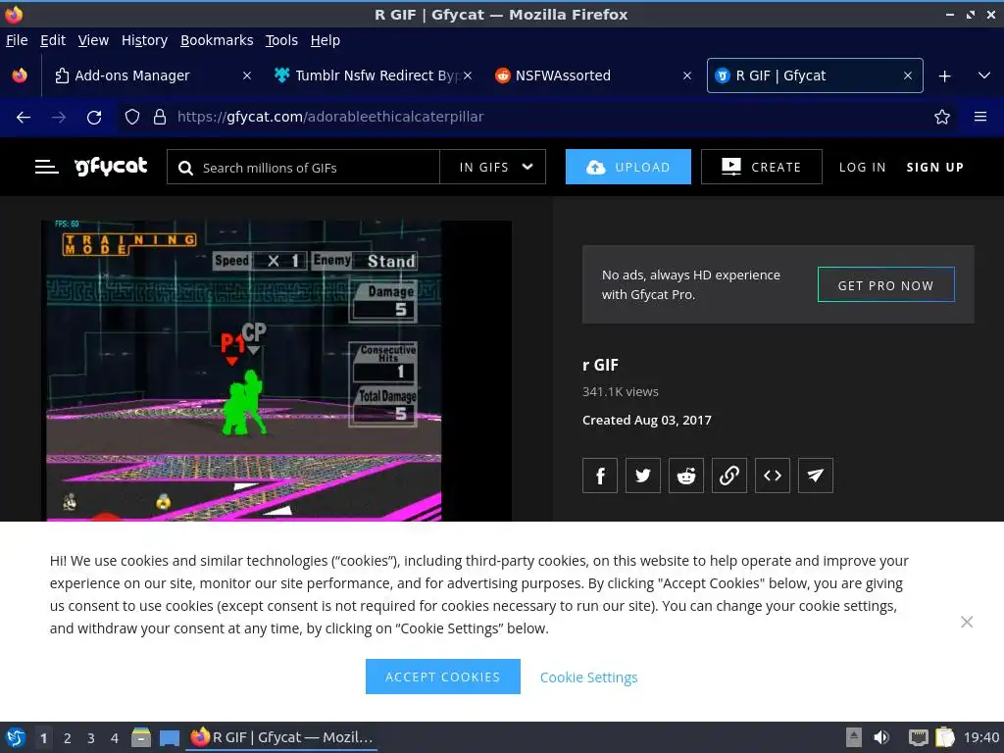Close the NSFWAssorted tab
This screenshot has width=1004, height=753.
pos(687,75)
